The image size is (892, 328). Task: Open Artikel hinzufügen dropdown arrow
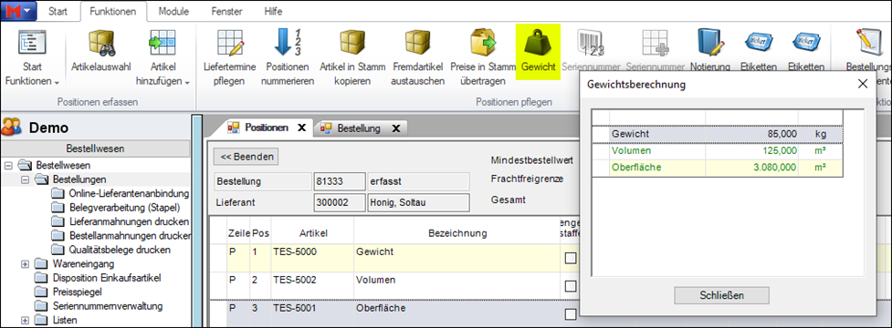tap(186, 82)
